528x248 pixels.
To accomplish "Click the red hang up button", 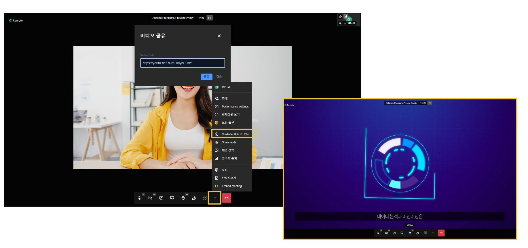I will (227, 198).
